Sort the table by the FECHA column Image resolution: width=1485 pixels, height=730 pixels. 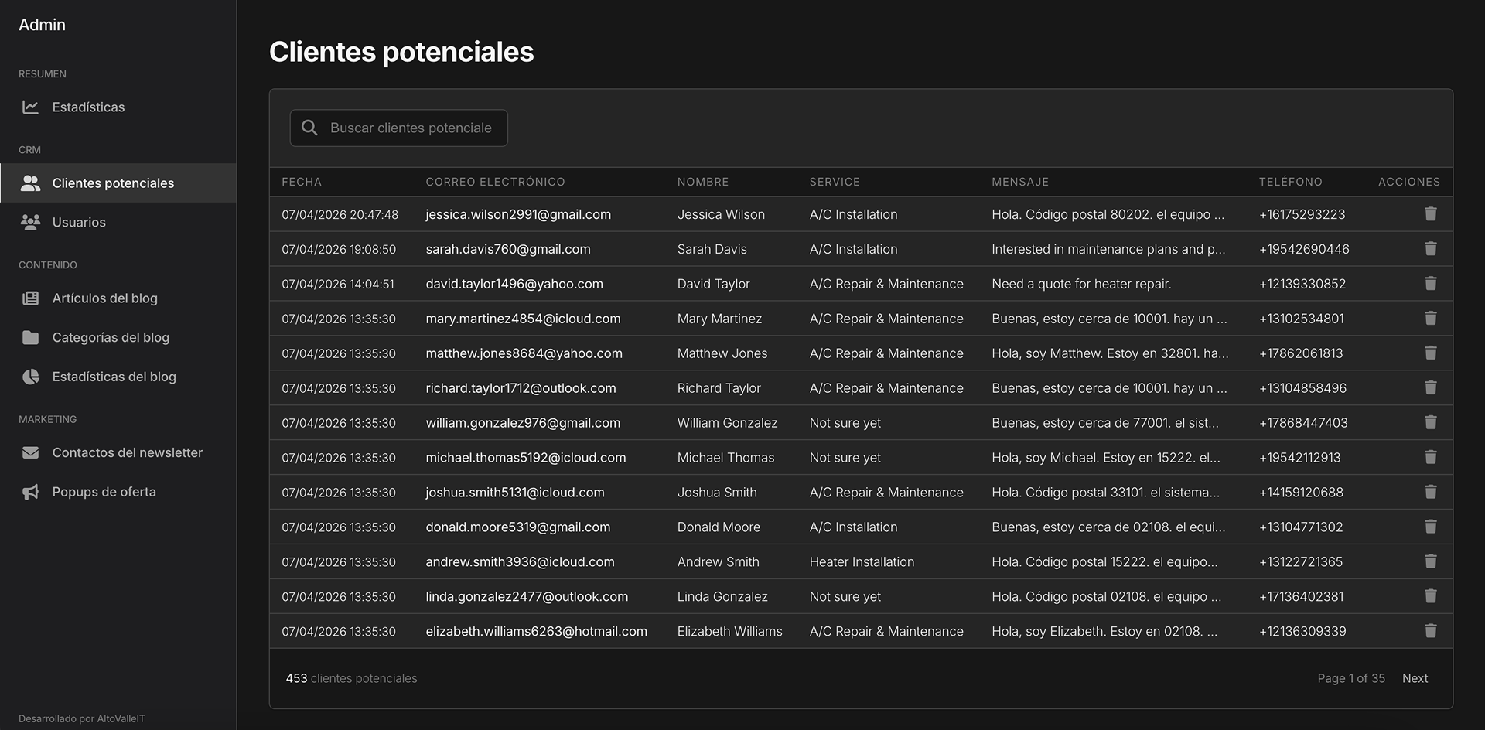301,182
